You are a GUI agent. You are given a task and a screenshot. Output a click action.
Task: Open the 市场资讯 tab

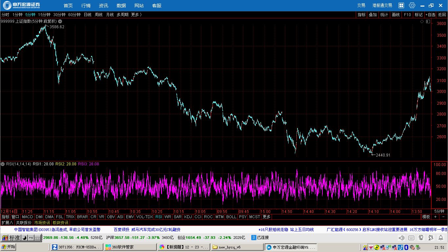tap(42, 222)
